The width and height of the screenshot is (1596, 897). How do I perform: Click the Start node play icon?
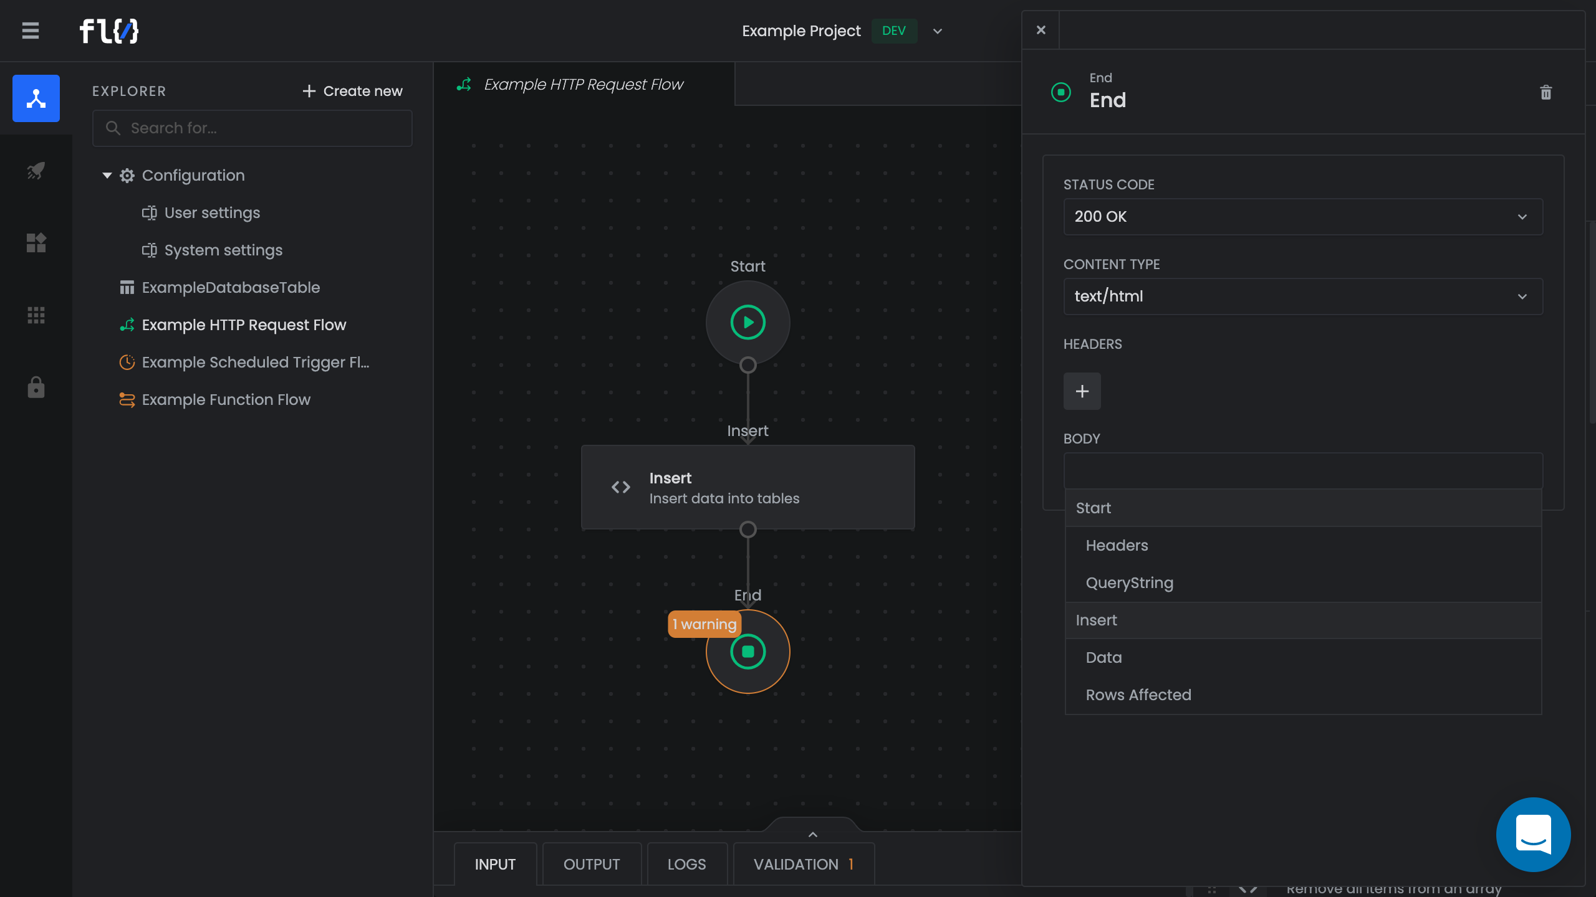pyautogui.click(x=748, y=323)
